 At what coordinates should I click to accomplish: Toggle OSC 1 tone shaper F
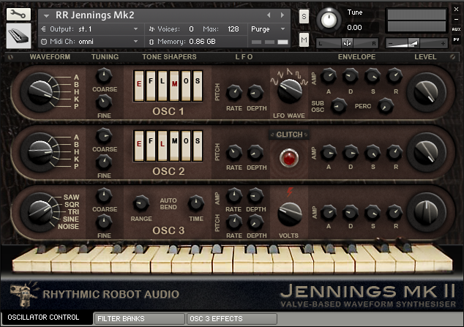coord(151,86)
